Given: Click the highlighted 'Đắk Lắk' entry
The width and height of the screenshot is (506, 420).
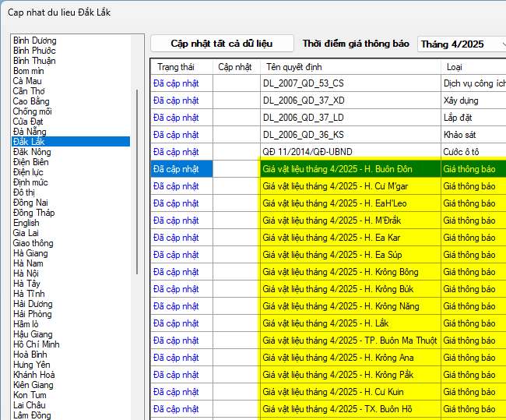Looking at the screenshot, I should click(71, 142).
